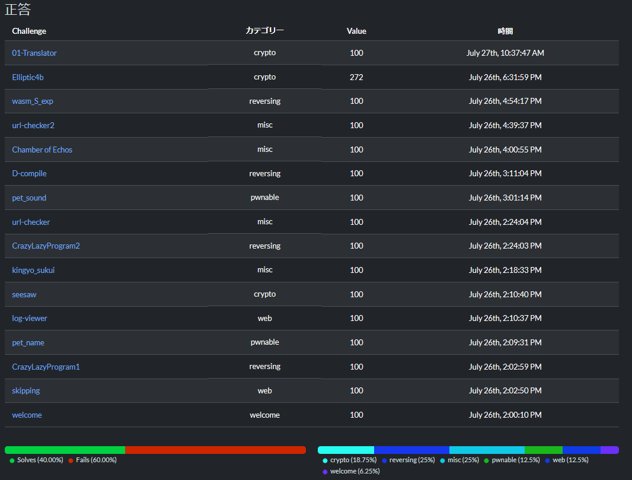Open the seesaw challenge link
Image resolution: width=632 pixels, height=480 pixels.
tap(24, 294)
